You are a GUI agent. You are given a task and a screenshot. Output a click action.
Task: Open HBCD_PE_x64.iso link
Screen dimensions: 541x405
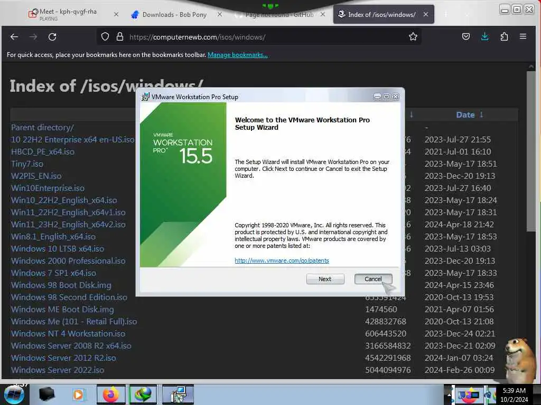tap(42, 151)
